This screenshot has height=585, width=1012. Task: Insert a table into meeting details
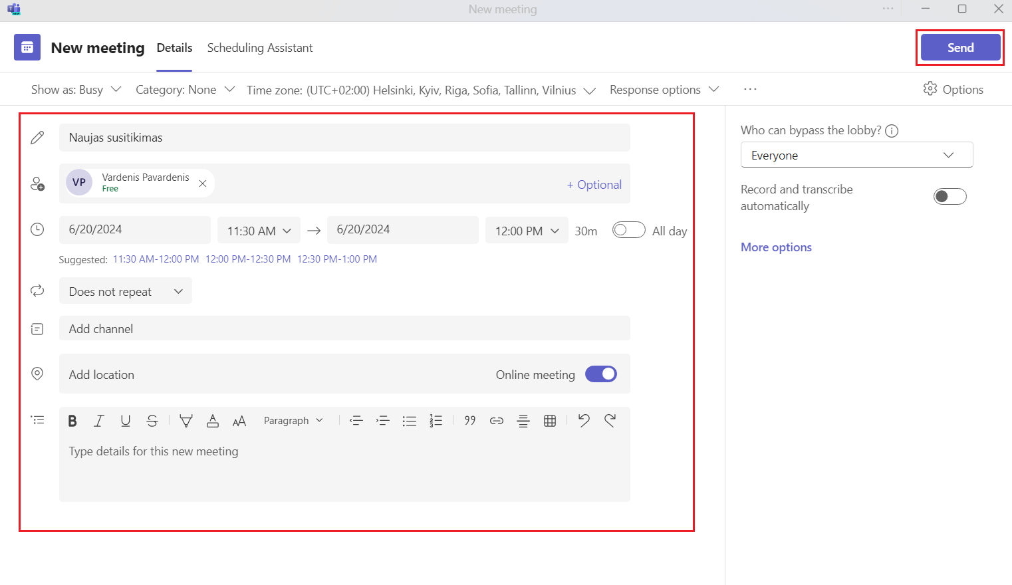click(550, 421)
